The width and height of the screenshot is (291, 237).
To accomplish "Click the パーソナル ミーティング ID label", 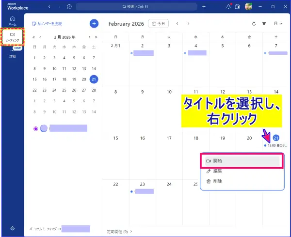I will (45, 229).
